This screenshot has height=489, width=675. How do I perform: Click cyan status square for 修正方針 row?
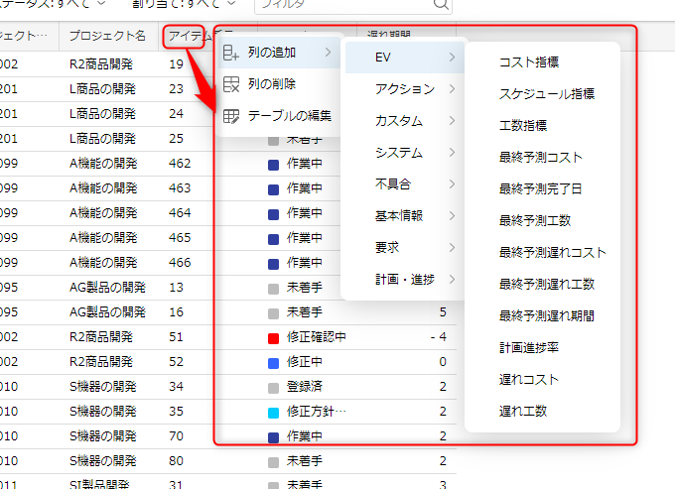click(274, 411)
